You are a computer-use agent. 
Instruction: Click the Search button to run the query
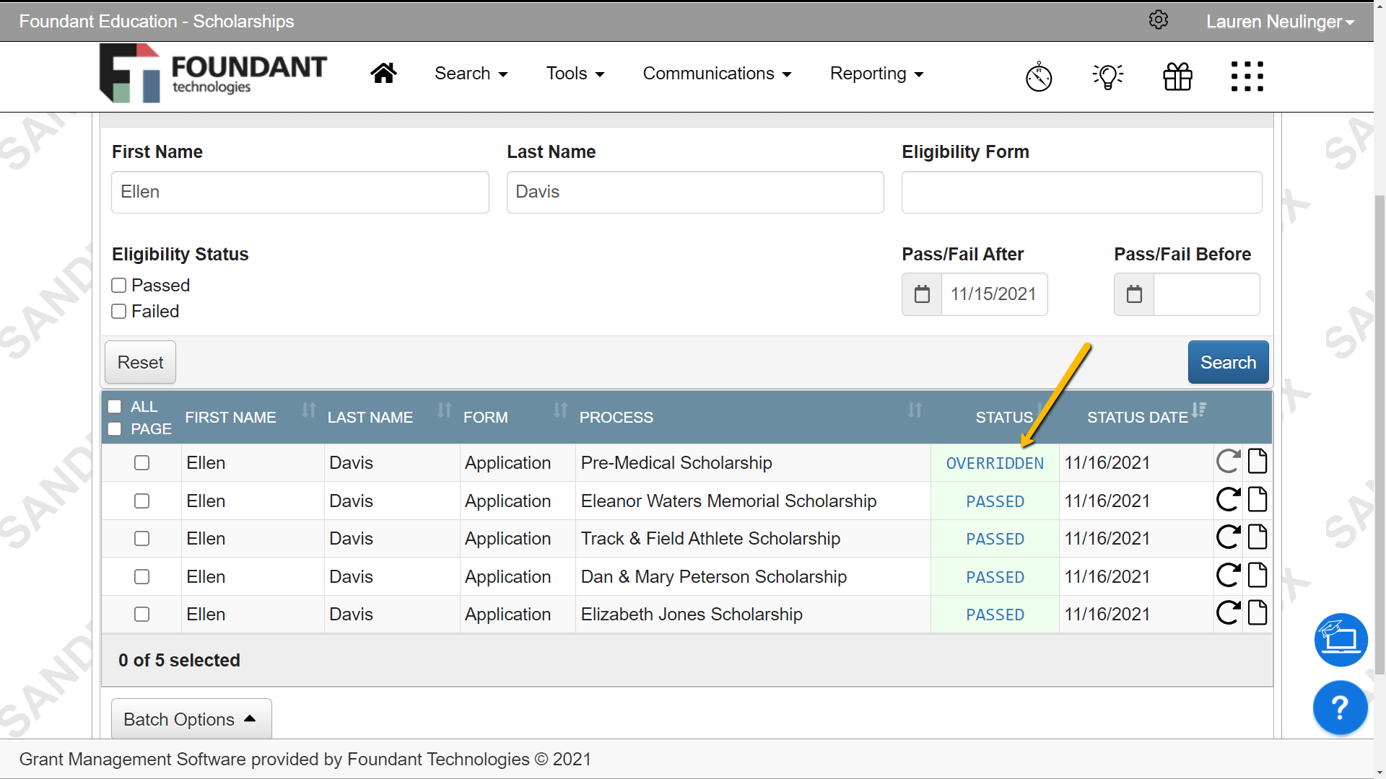[1228, 361]
